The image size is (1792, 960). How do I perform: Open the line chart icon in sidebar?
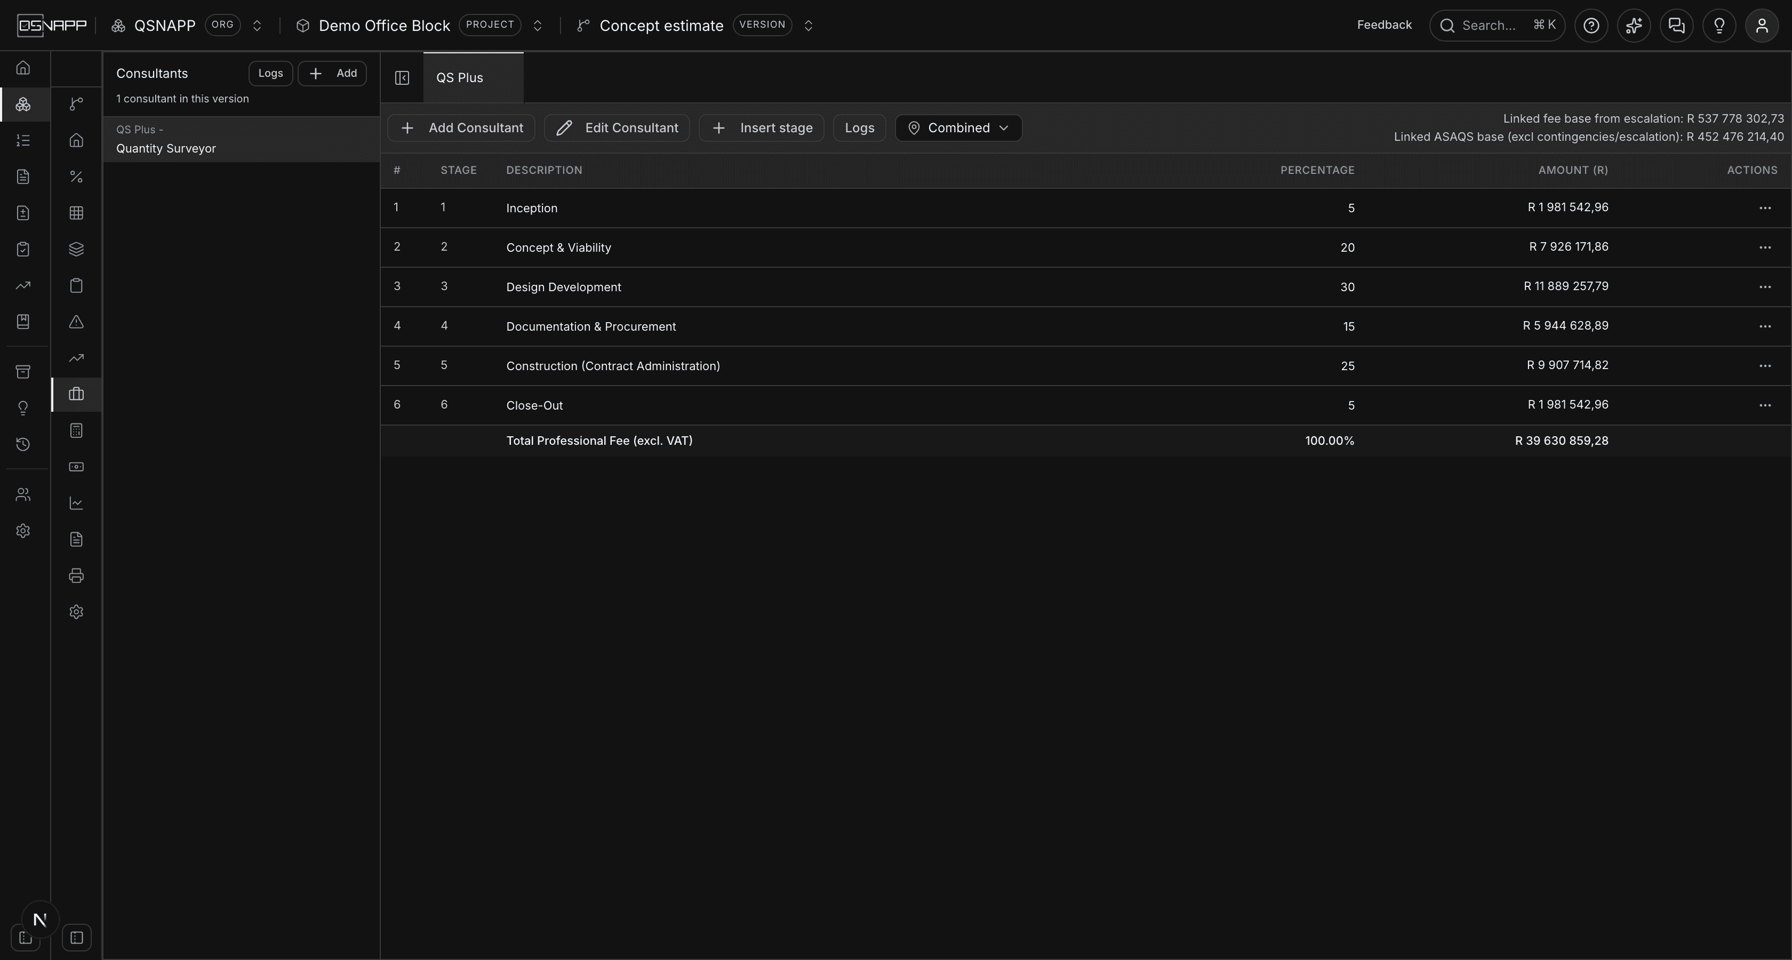[x=76, y=503]
